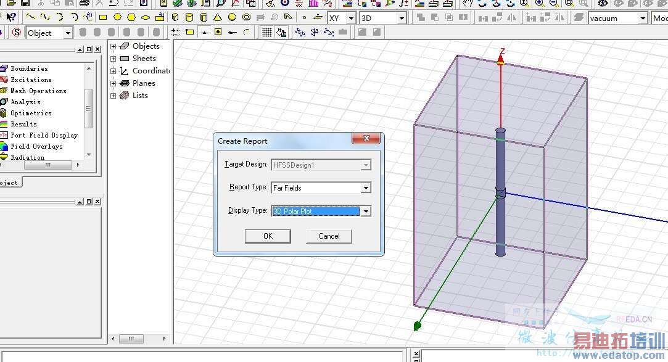Image resolution: width=668 pixels, height=362 pixels.
Task: Cancel the Create Report dialog
Action: 329,236
